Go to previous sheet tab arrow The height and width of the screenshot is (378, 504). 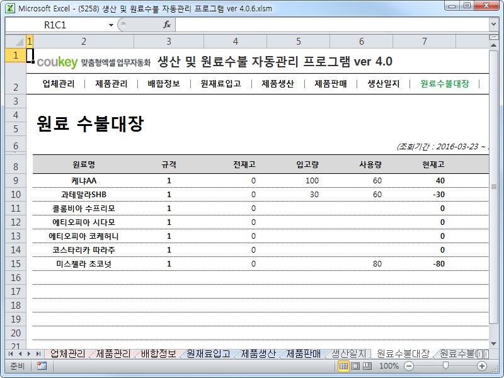coord(20,354)
